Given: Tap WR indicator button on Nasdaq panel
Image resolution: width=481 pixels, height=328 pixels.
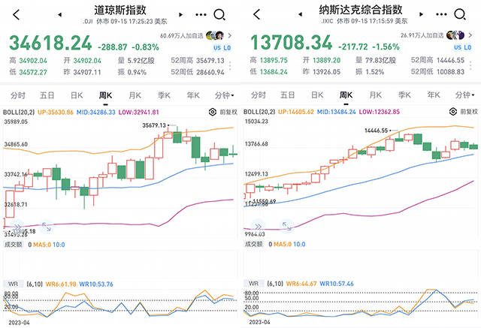Looking at the screenshot, I should coord(254,284).
